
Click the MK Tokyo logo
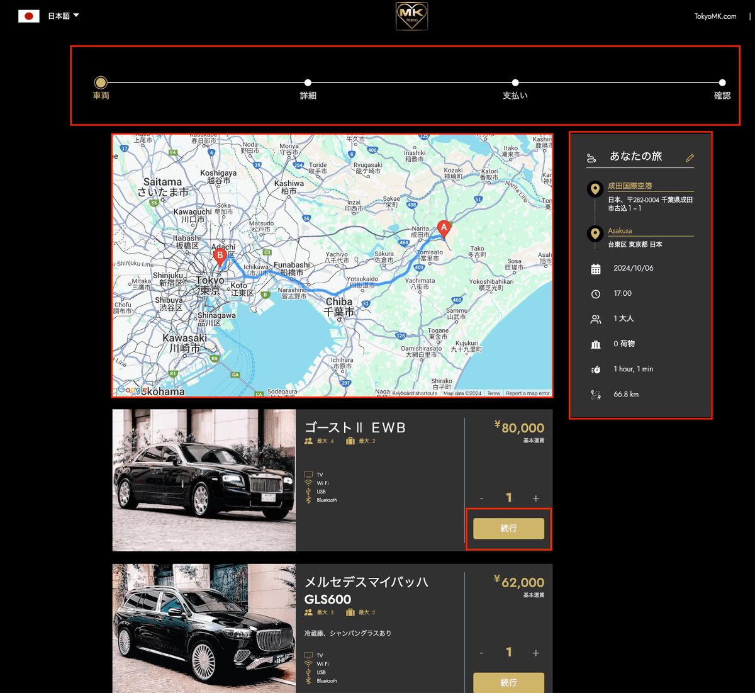tap(411, 16)
